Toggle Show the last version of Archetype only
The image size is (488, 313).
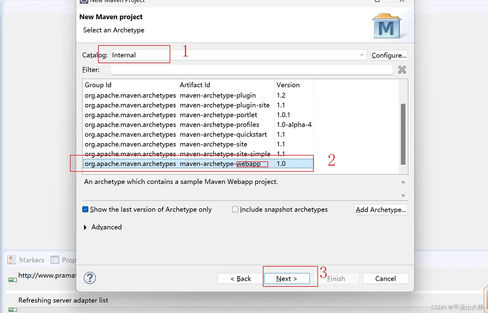(x=85, y=209)
